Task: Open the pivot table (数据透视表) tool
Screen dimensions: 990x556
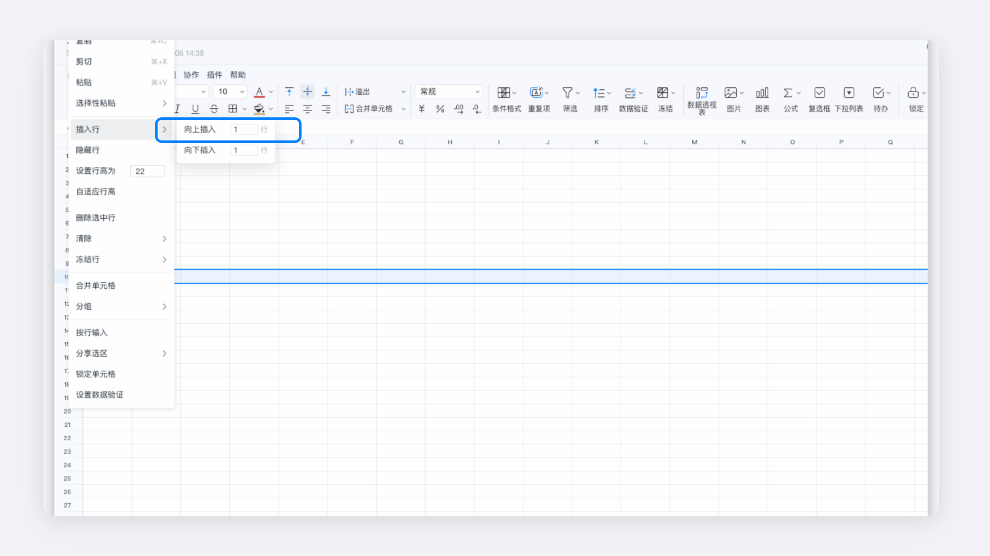Action: 701,93
